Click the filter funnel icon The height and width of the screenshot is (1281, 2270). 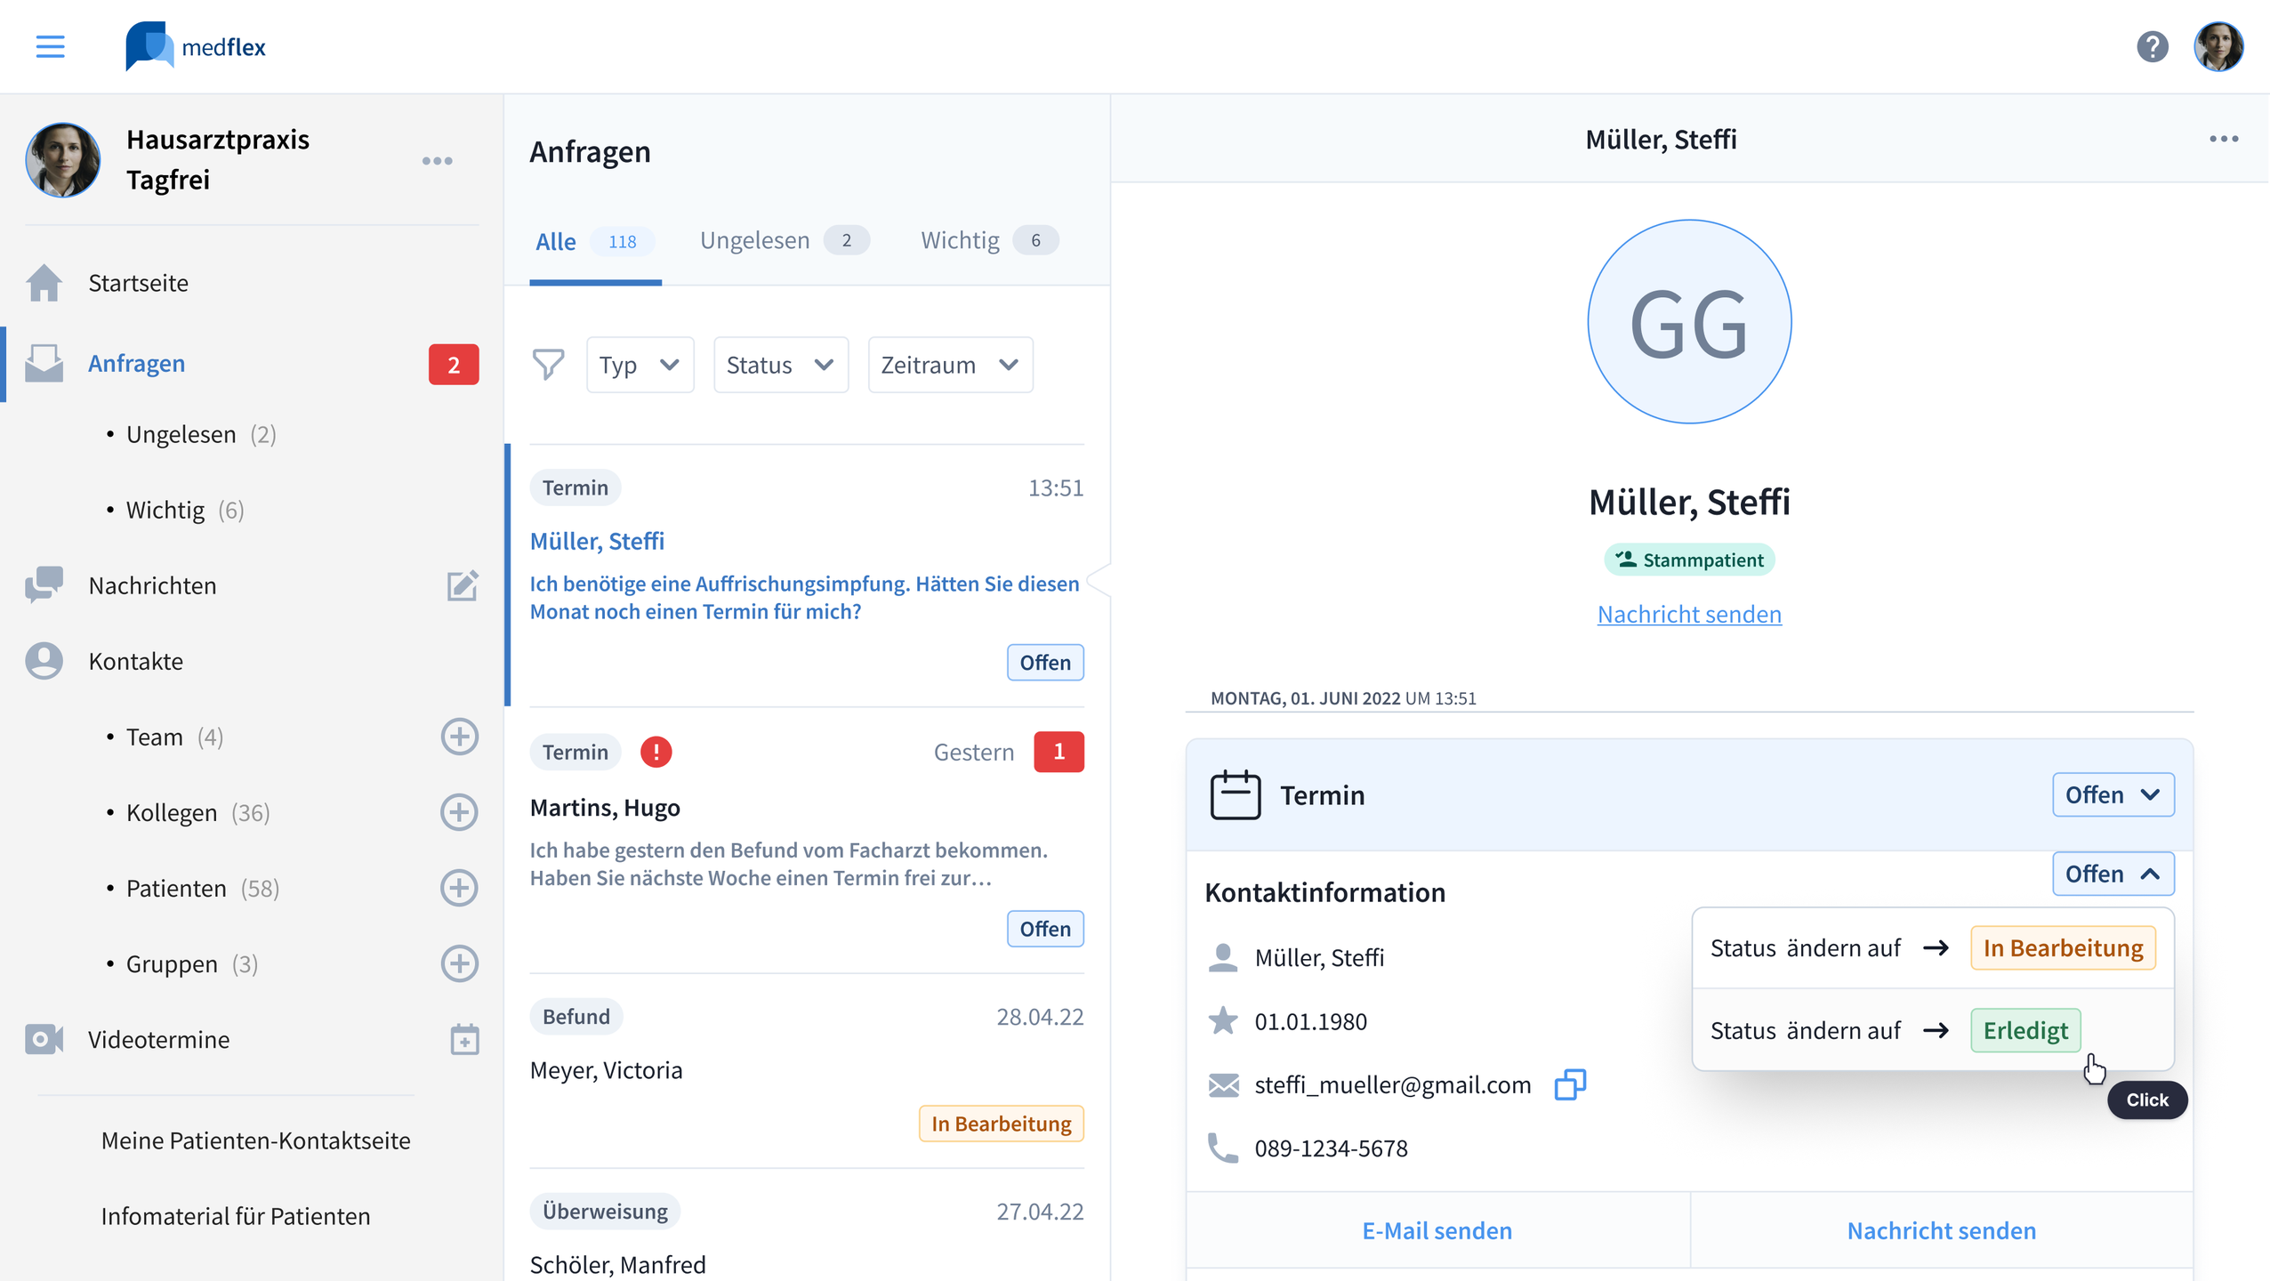[548, 365]
